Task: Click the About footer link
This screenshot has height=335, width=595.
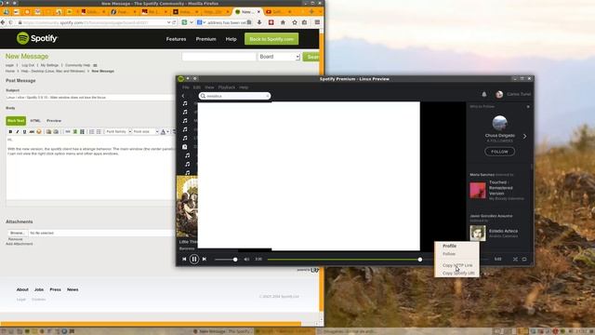Action: [22, 289]
